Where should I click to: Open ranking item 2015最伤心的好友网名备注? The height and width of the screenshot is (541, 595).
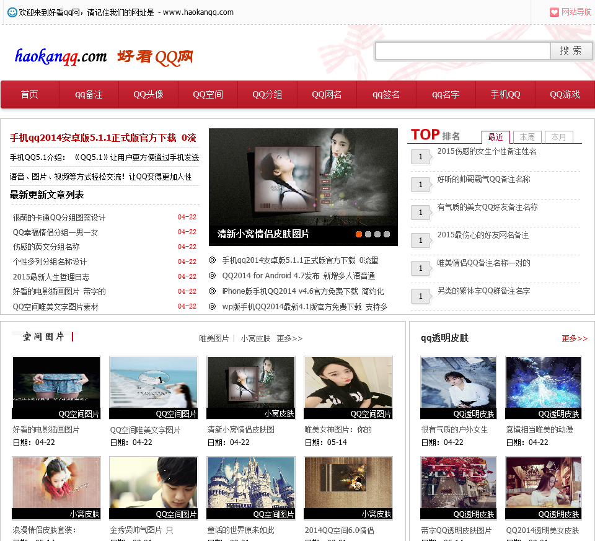click(x=483, y=235)
